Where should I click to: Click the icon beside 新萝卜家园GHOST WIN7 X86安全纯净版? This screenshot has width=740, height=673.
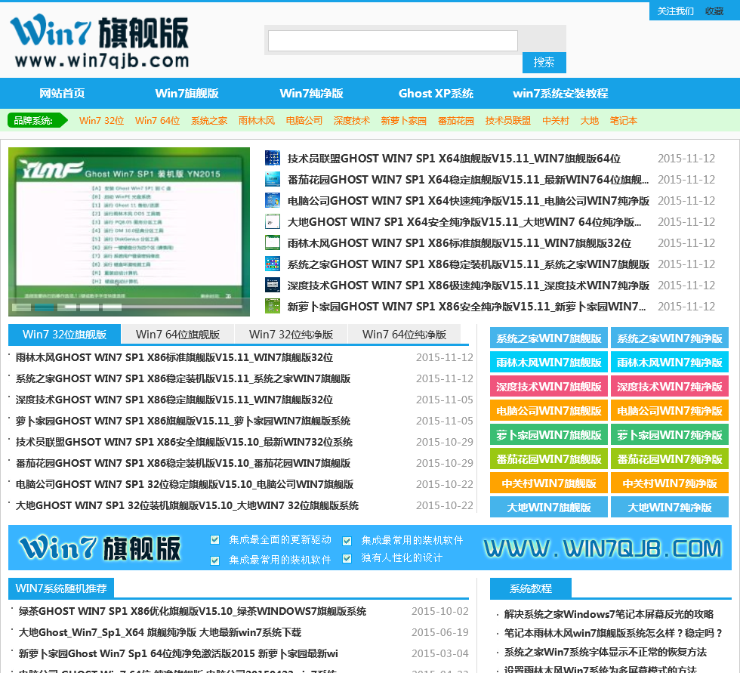pyautogui.click(x=273, y=307)
